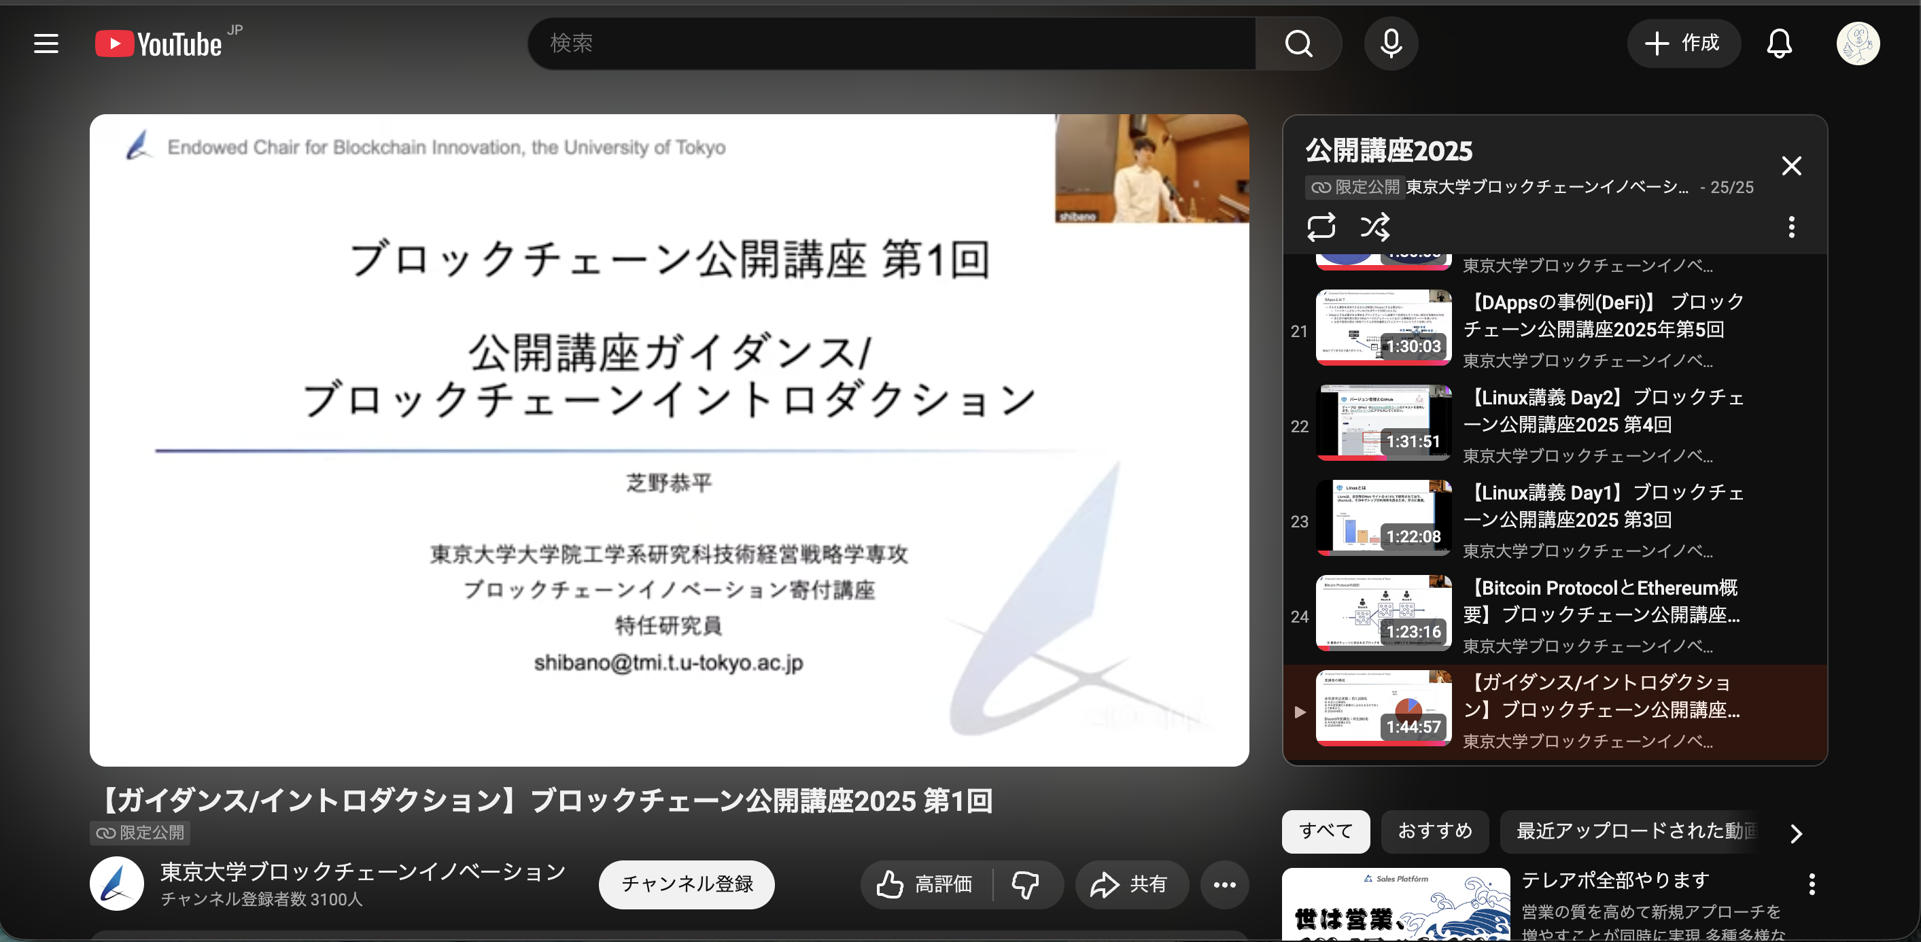
Task: Click the right chevron to reveal more filter chips
Action: (1795, 833)
